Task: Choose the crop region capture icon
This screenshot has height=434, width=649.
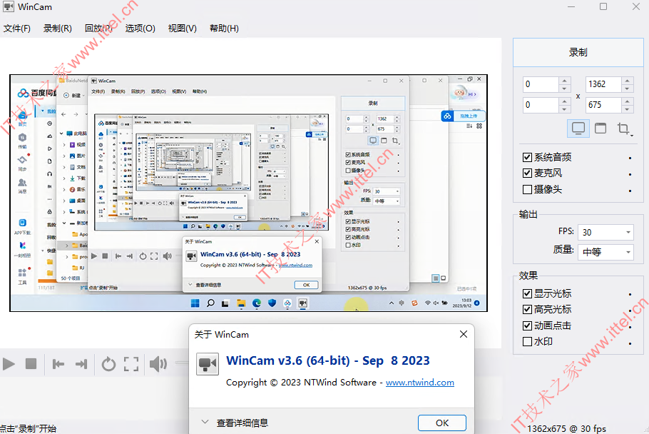Action: (x=624, y=128)
